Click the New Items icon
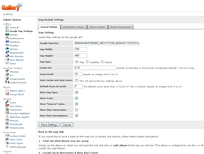 pos(7,106)
